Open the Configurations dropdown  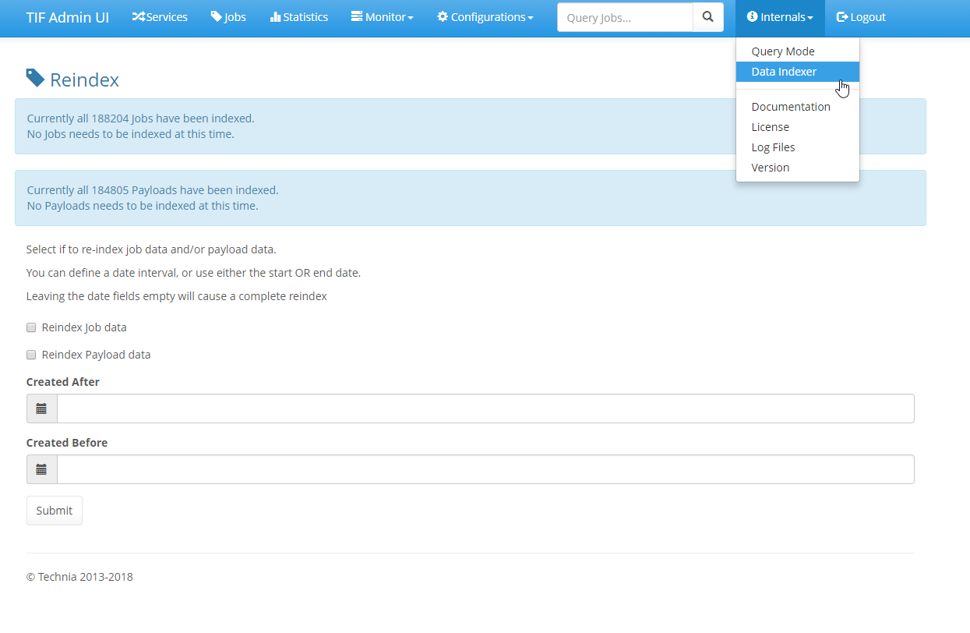485,17
